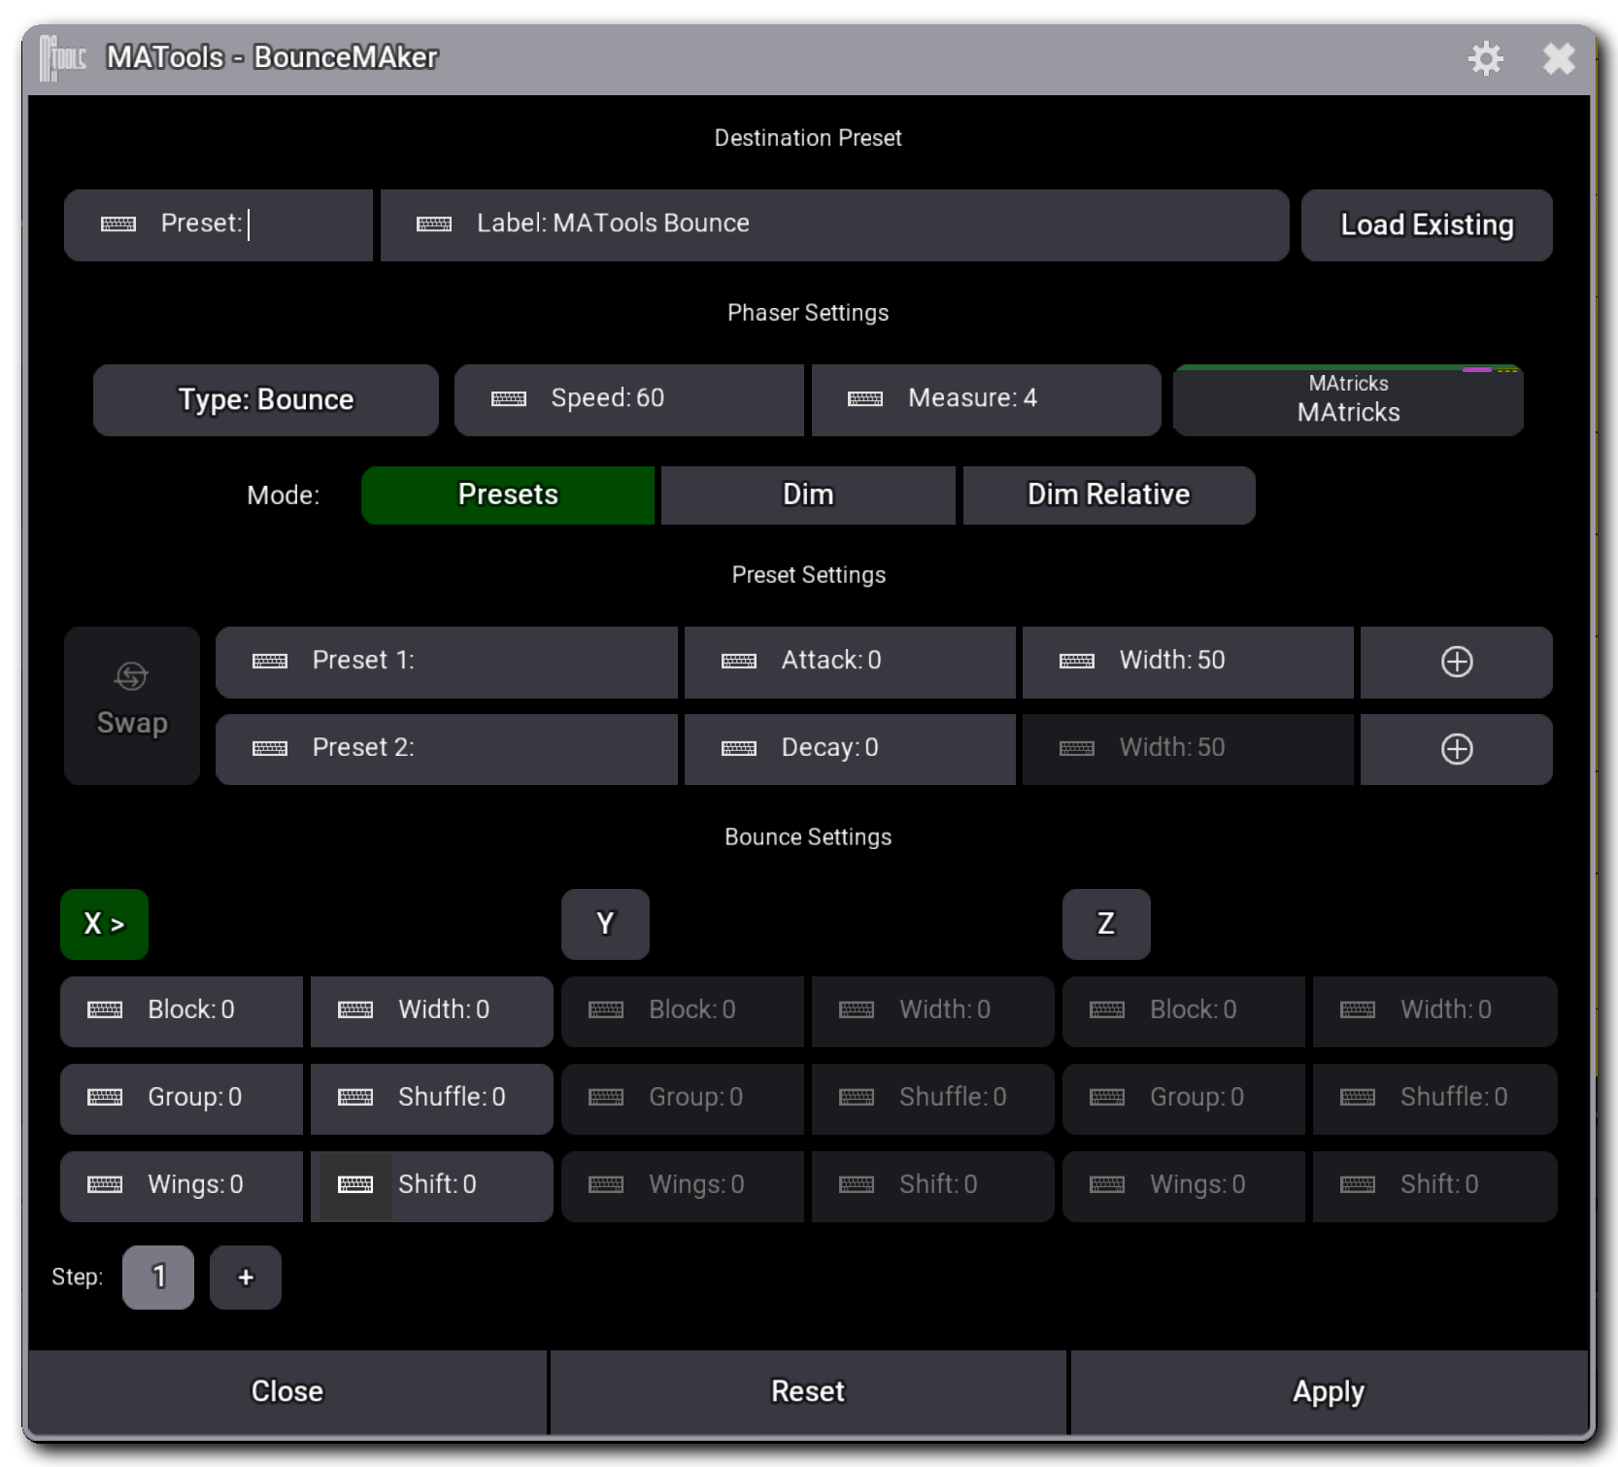Swap the two presets
This screenshot has height=1467, width=1618.
[132, 705]
